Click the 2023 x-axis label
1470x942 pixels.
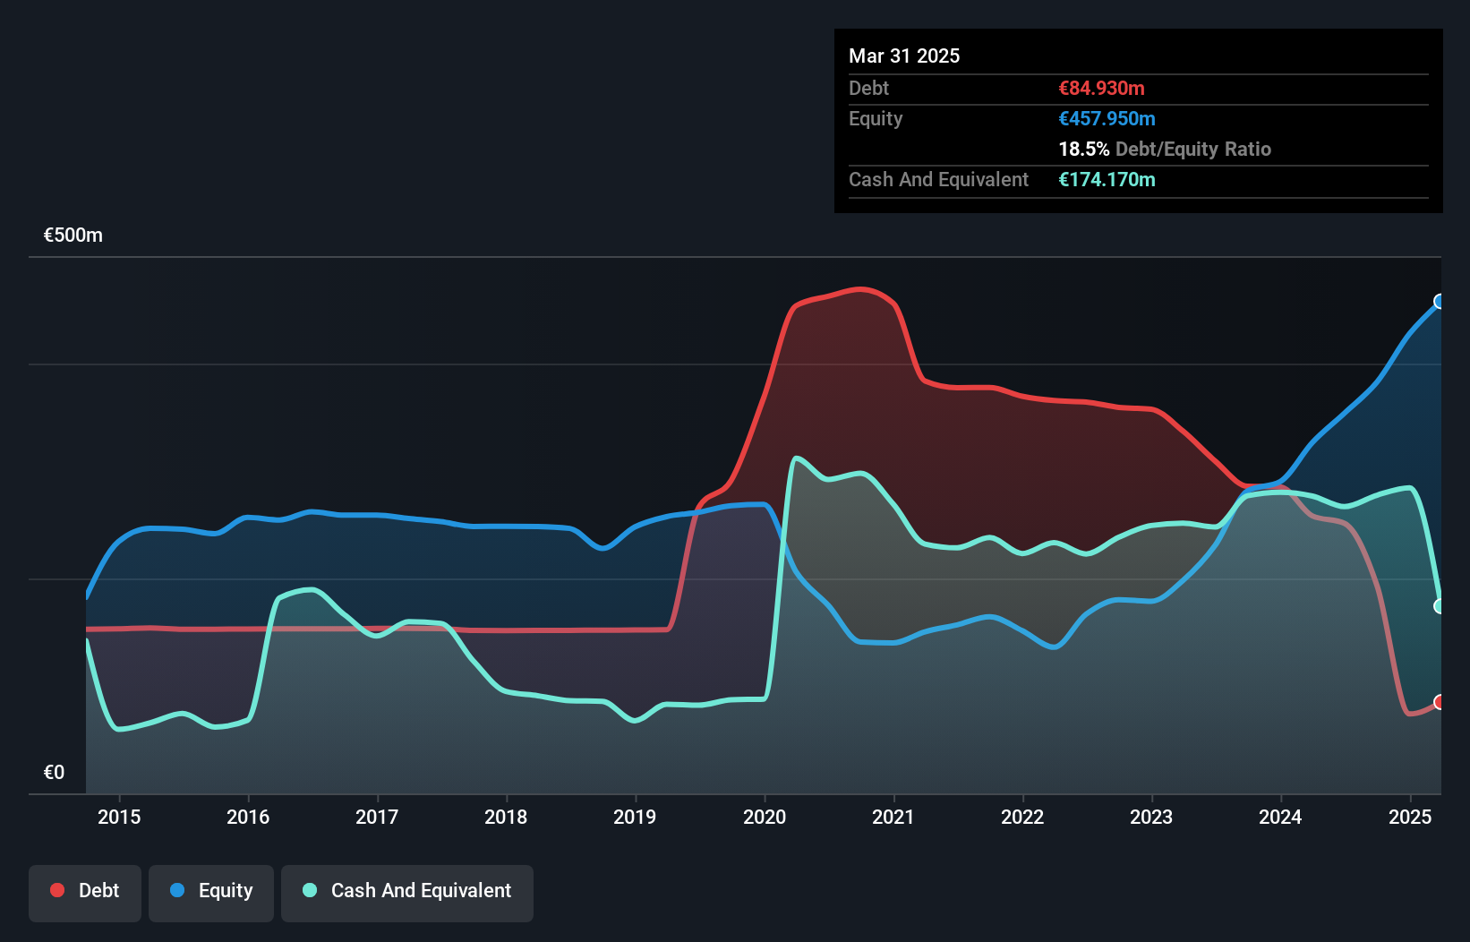coord(1151,817)
